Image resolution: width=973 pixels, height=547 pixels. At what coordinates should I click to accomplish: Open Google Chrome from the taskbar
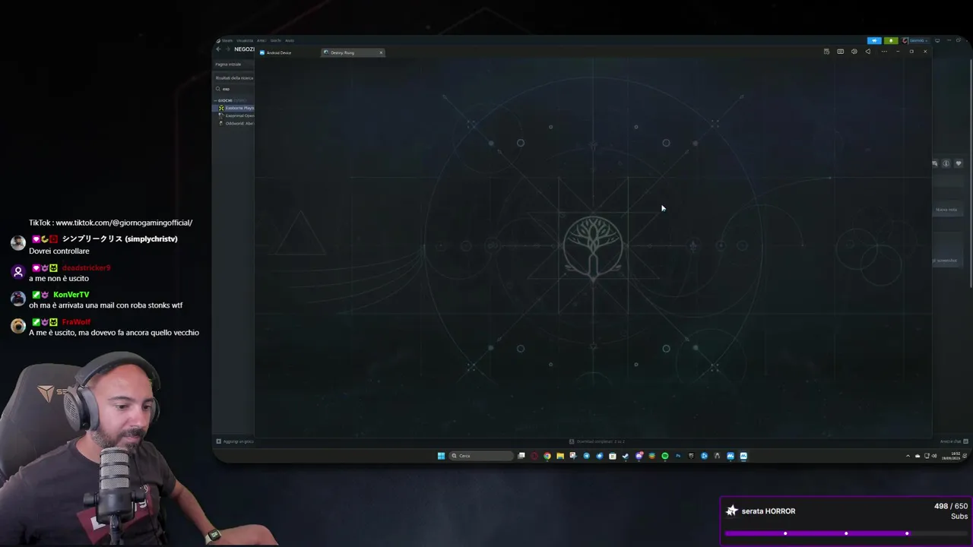[x=547, y=456]
